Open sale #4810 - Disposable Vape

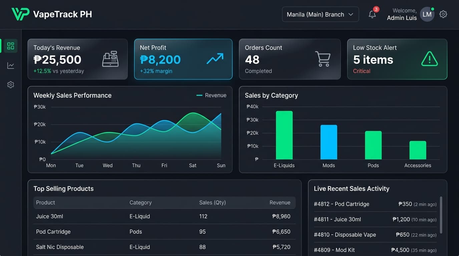click(x=375, y=235)
